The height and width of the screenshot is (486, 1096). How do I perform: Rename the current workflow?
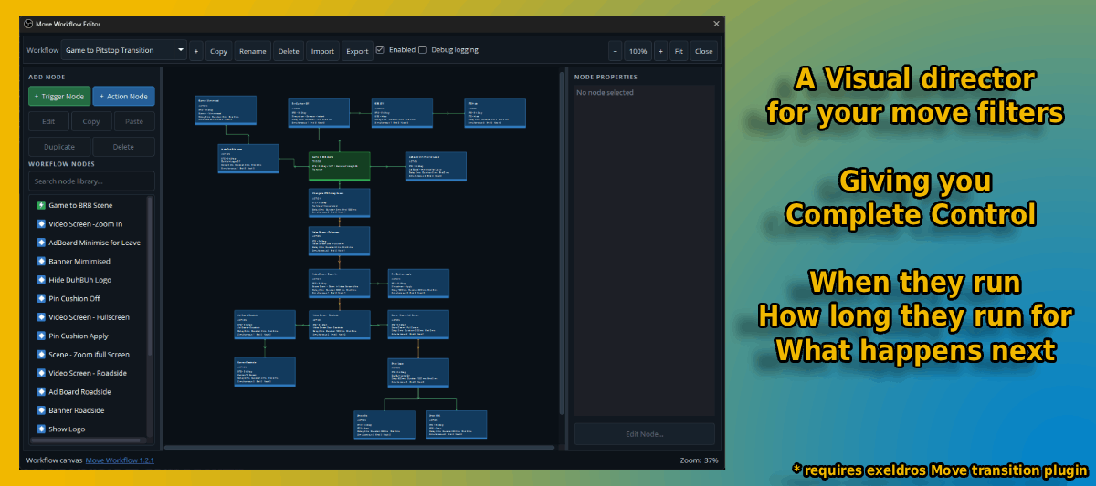point(253,51)
